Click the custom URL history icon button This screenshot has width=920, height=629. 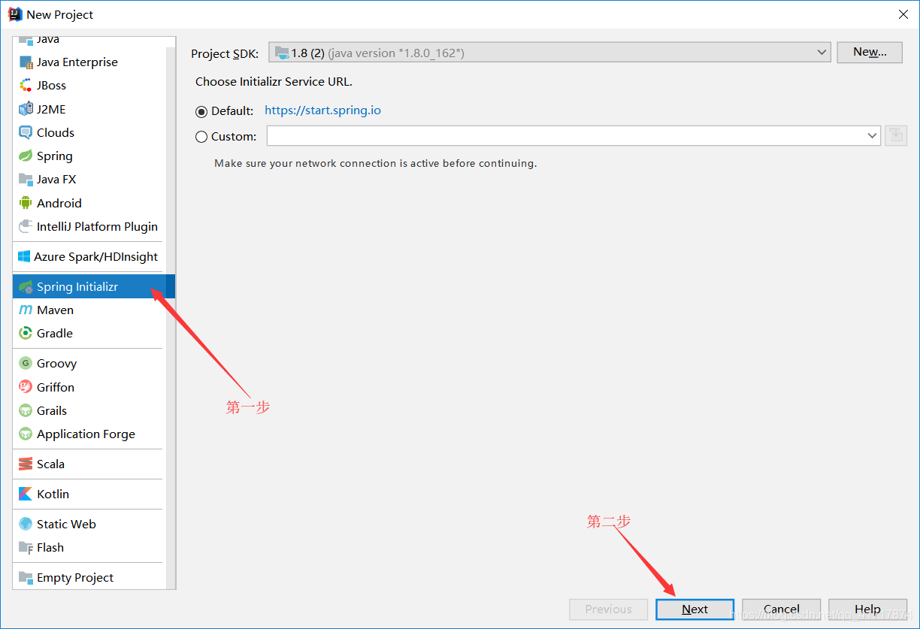[896, 136]
